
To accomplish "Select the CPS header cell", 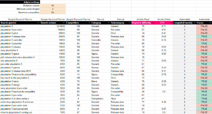I will pyautogui.click(x=164, y=23).
